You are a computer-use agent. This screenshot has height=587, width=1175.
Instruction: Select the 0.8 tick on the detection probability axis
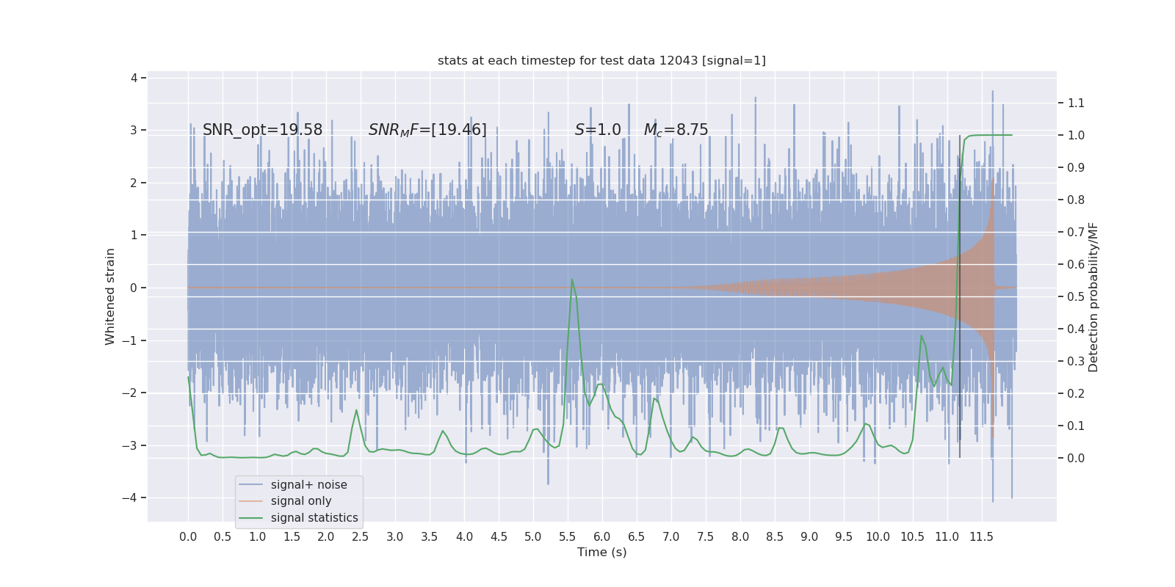tap(1076, 200)
